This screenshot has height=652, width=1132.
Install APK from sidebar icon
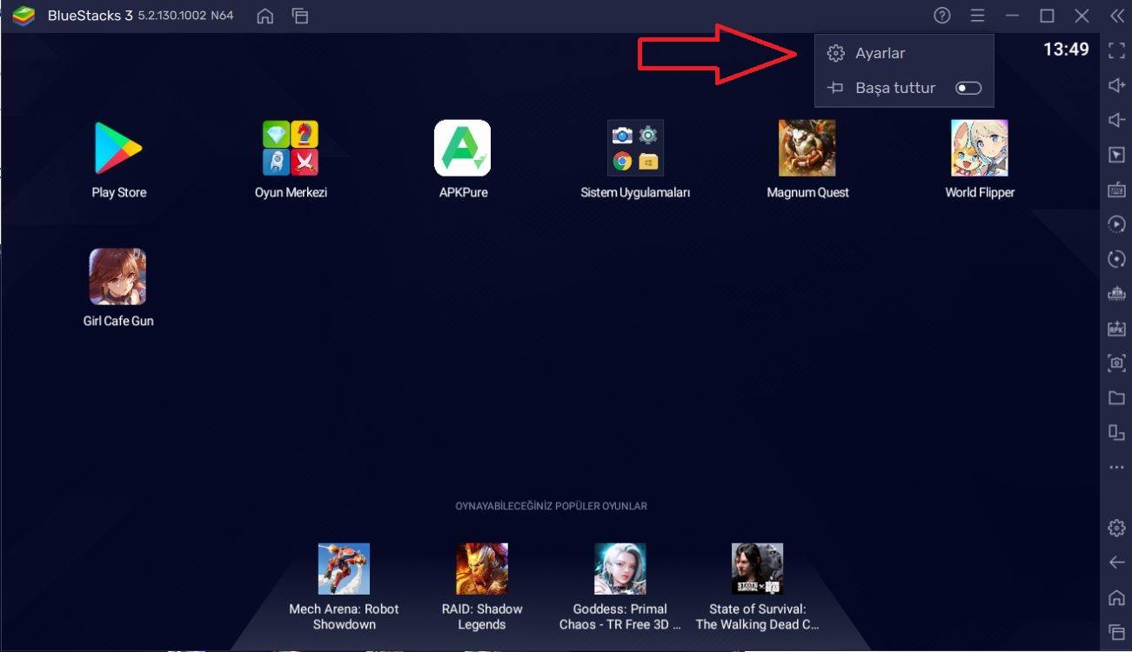point(1116,329)
